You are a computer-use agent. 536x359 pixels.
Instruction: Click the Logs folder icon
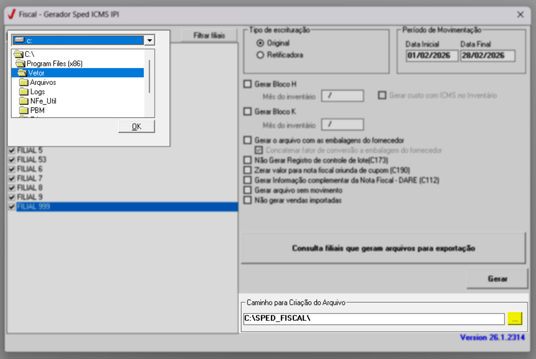point(23,92)
